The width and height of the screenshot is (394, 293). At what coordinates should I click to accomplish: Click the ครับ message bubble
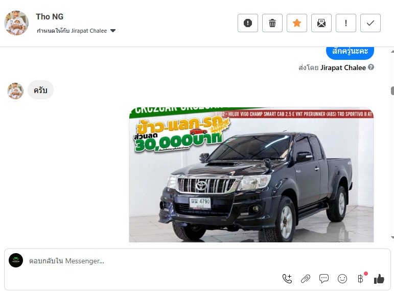coord(40,90)
